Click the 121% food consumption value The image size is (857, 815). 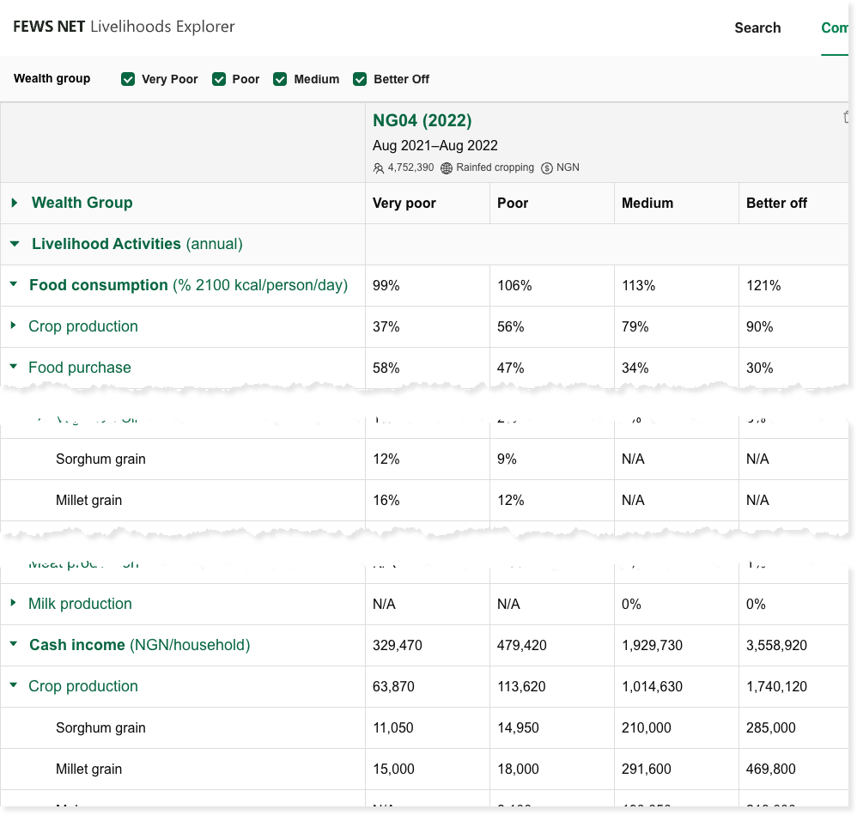[x=763, y=285]
